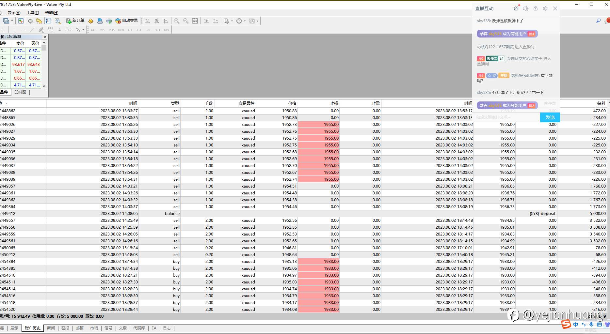Toggle the MN timeframe
610x334 pixels.
coord(167,30)
